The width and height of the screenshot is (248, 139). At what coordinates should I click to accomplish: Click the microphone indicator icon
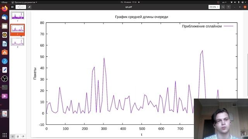239,2
